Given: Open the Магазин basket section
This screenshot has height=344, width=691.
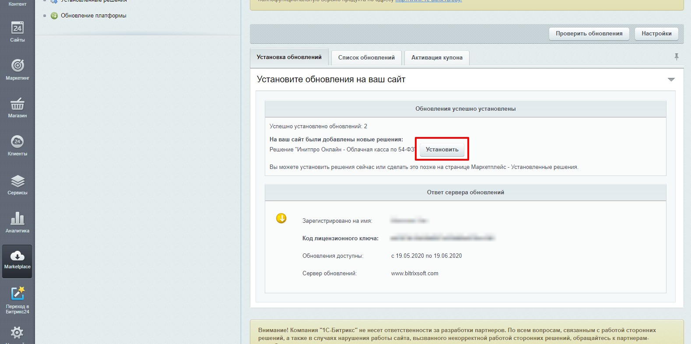Looking at the screenshot, I should click(x=18, y=108).
